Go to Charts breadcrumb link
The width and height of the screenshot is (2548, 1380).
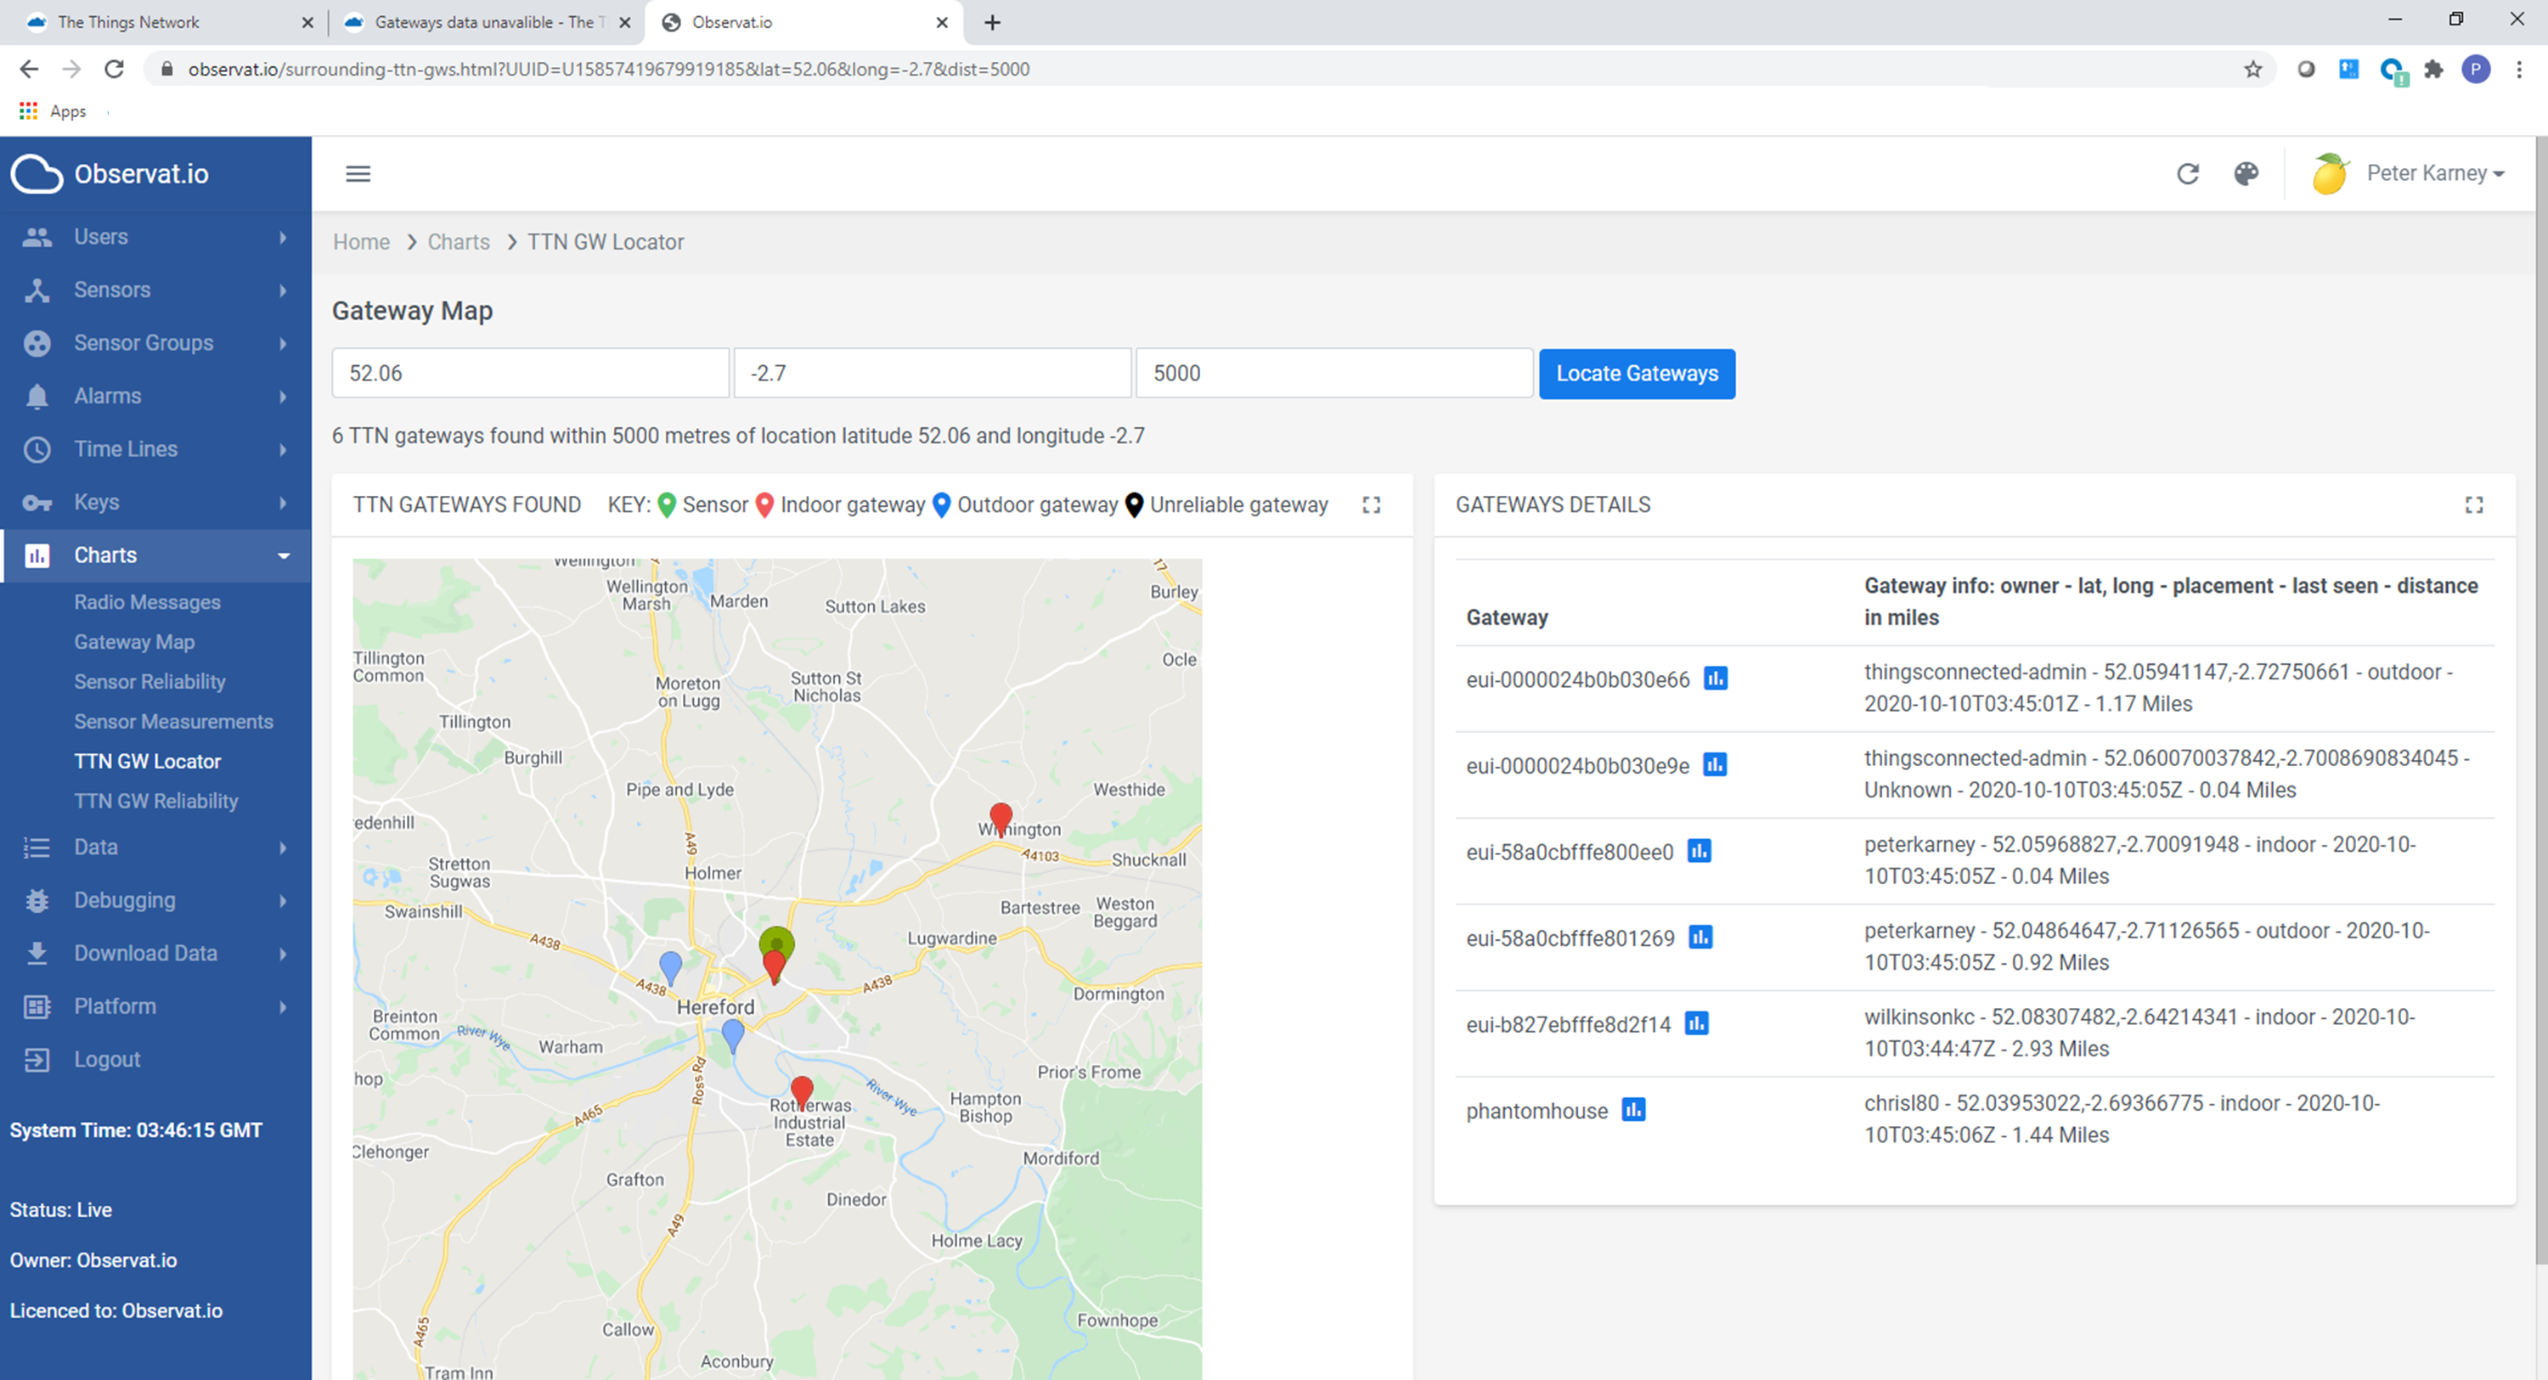coord(458,241)
